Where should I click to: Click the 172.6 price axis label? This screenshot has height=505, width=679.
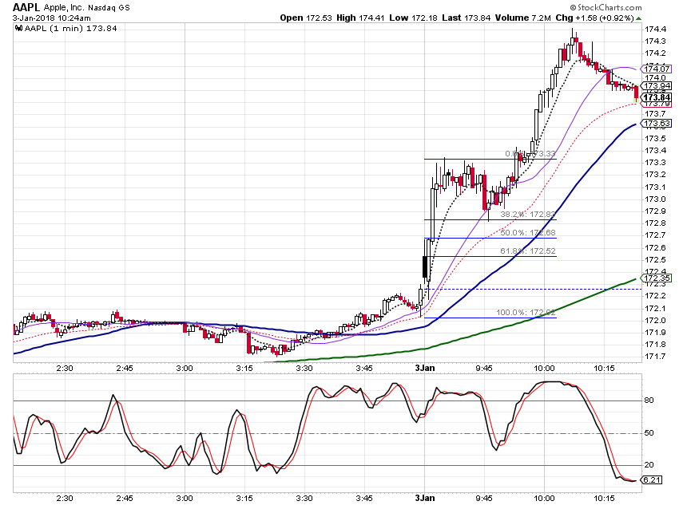coord(655,248)
